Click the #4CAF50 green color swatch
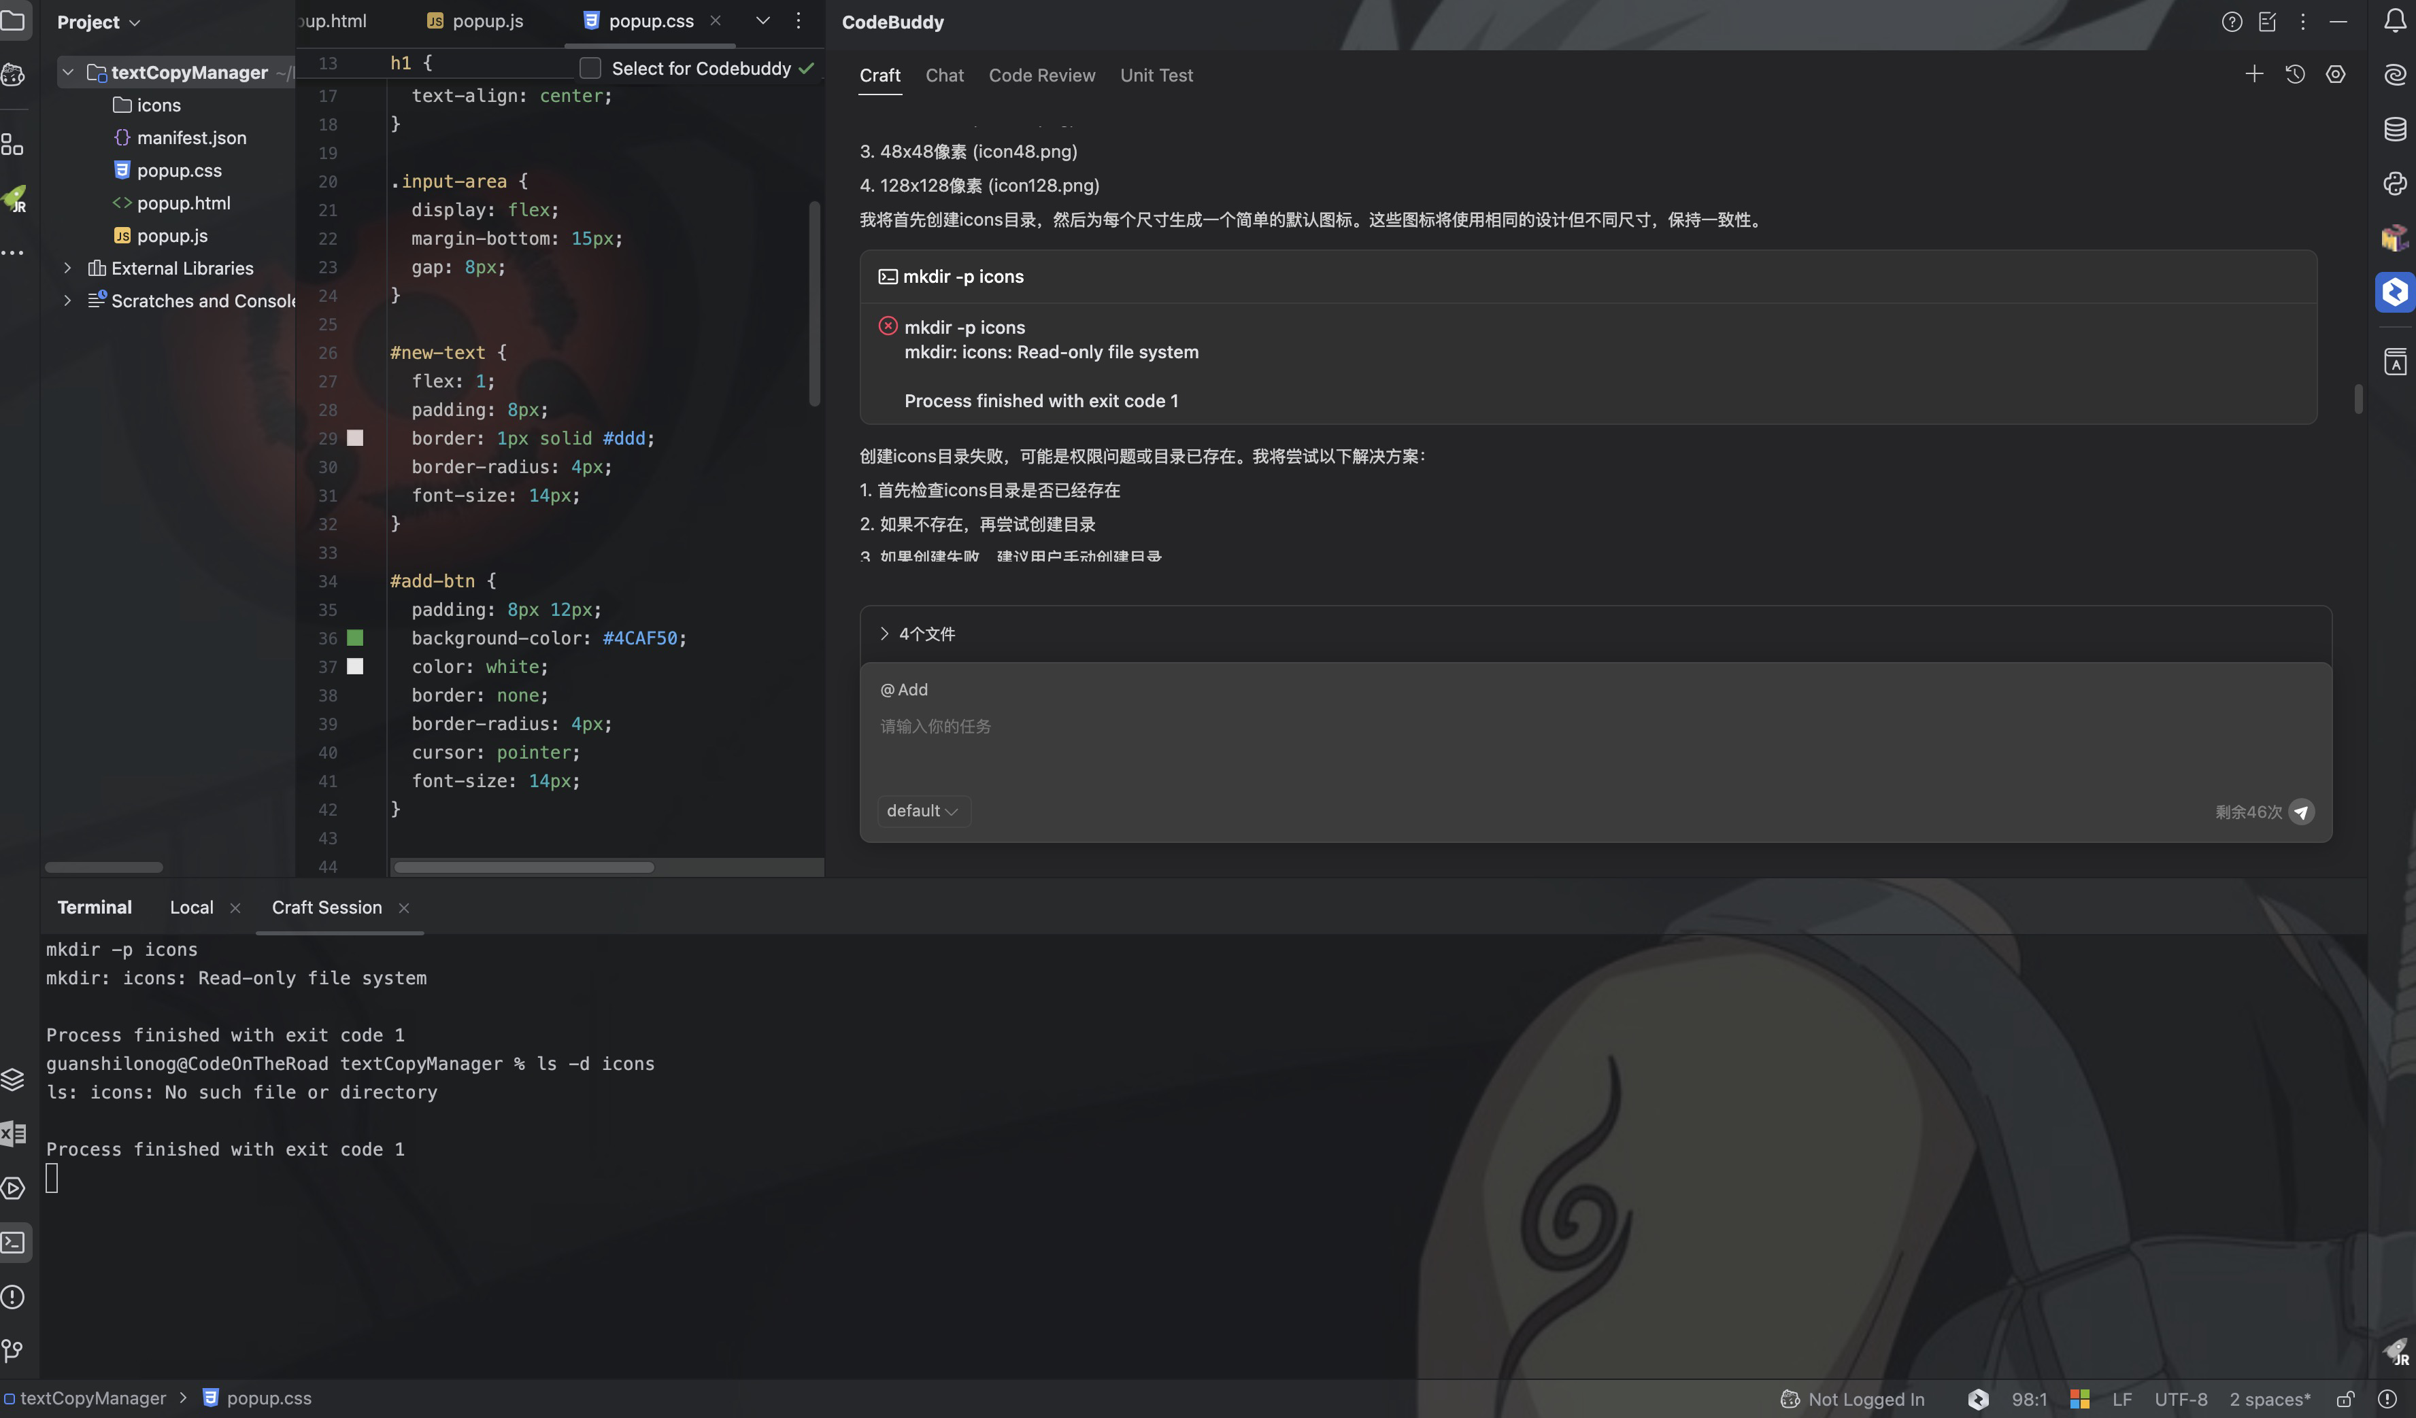 tap(355, 638)
